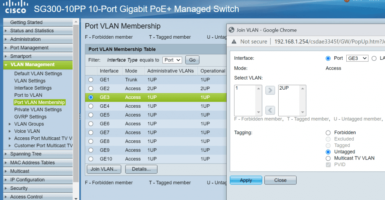Screen dimensions: 385x200
Task: Open Access Port Multicast TV VLAN
Action: [43, 138]
